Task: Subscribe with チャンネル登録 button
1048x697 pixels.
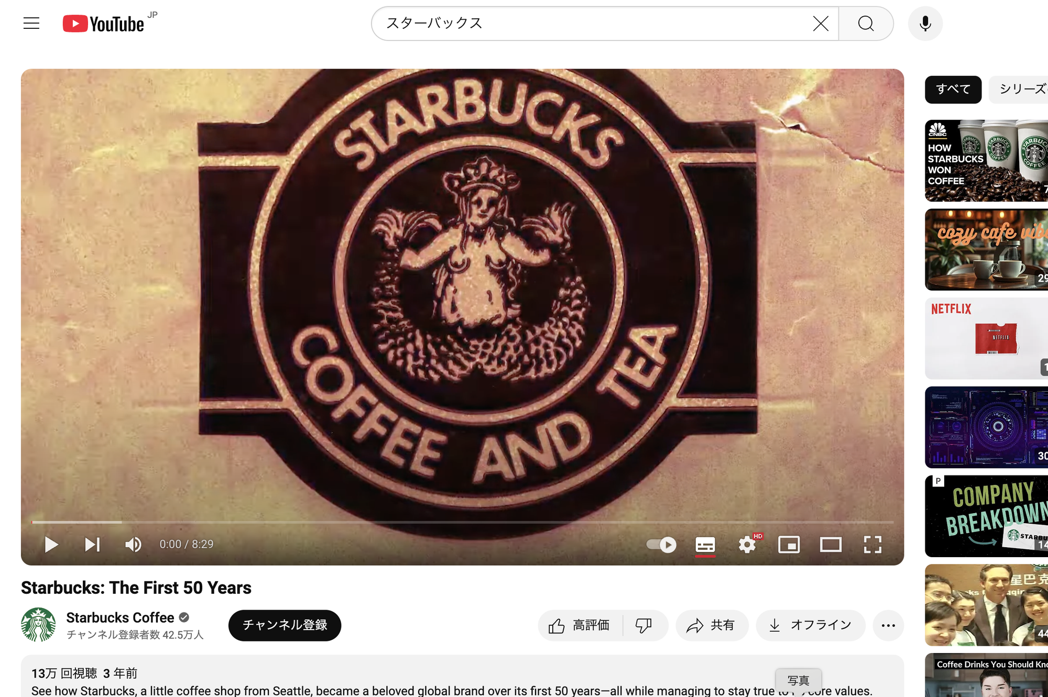Action: (285, 625)
